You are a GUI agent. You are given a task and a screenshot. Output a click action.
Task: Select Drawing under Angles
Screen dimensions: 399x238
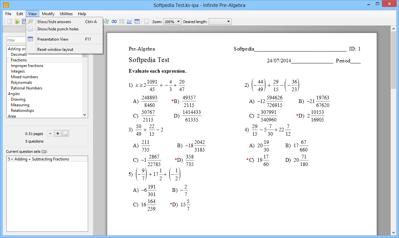tap(18, 99)
